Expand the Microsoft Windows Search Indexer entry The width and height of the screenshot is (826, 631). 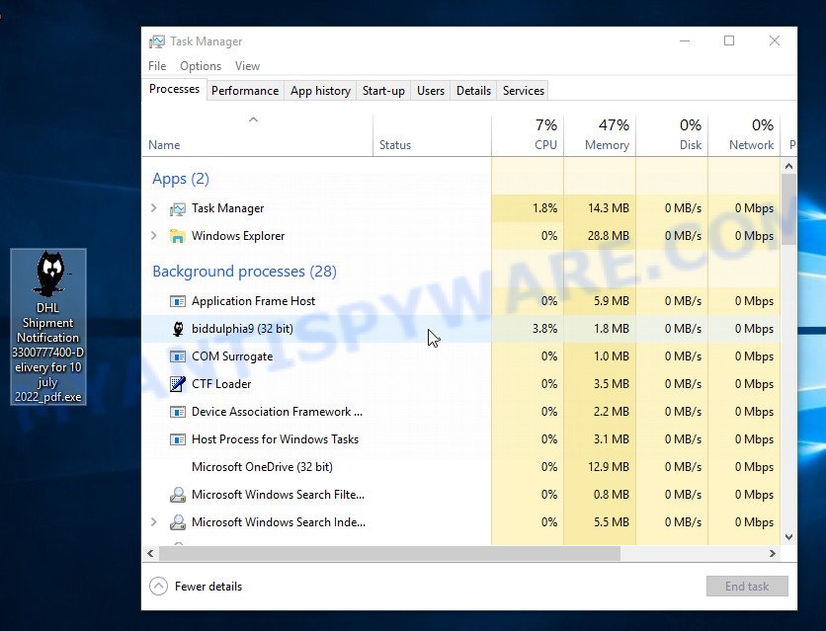(x=154, y=522)
